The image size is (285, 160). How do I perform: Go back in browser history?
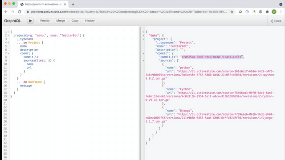[6, 12]
